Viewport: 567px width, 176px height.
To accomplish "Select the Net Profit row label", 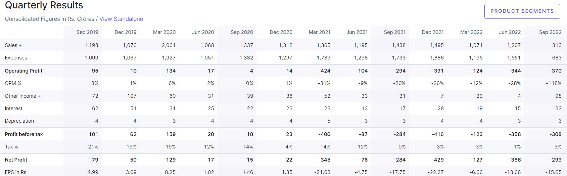I will [16, 160].
